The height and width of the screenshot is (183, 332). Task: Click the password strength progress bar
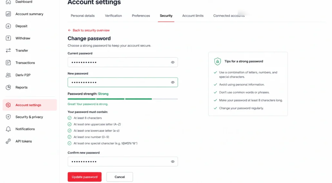(x=123, y=99)
